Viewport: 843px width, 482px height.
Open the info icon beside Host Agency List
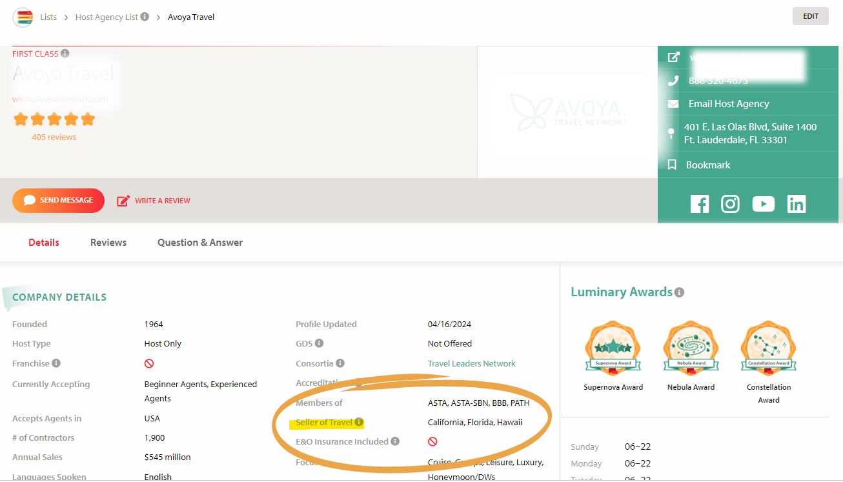click(145, 17)
